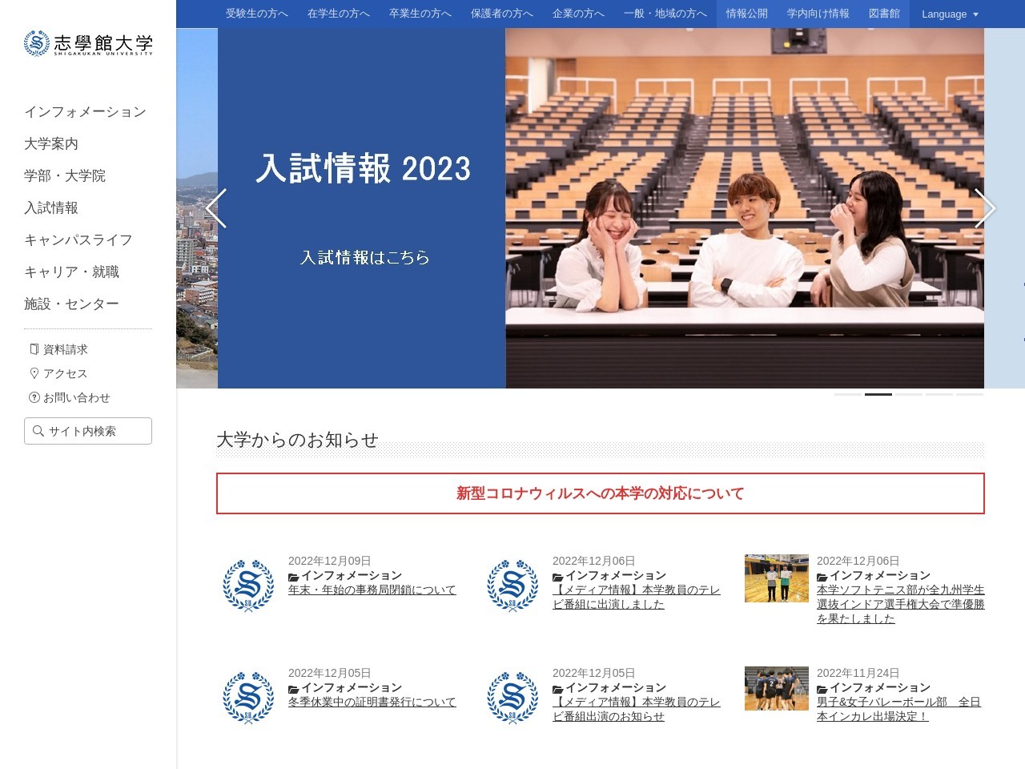This screenshot has width=1025, height=769.
Task: Click the 入試情報 2023 banner heading
Action: tap(363, 168)
